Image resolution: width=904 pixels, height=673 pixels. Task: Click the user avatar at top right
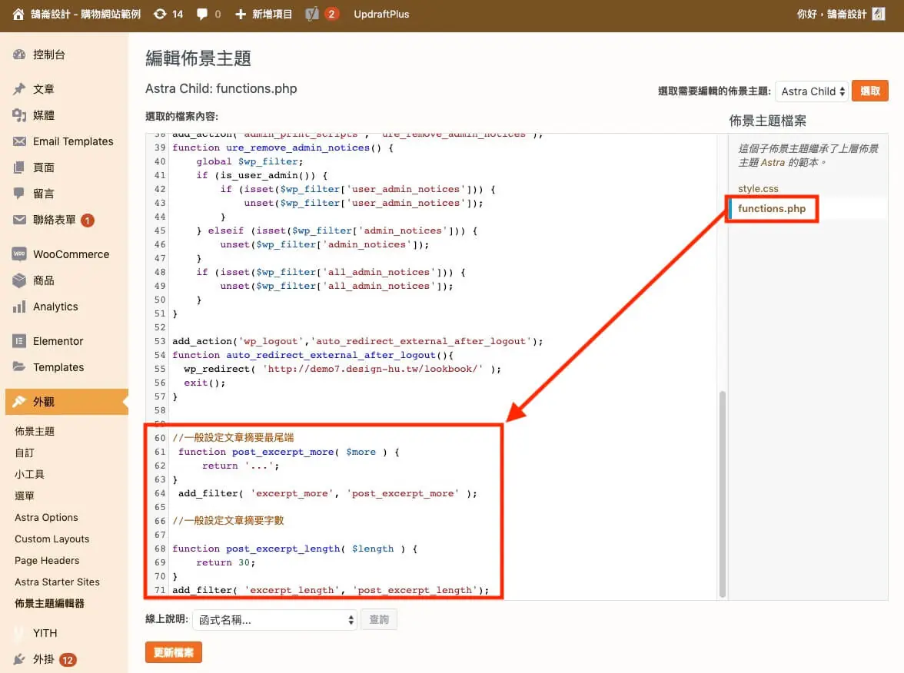pos(878,15)
